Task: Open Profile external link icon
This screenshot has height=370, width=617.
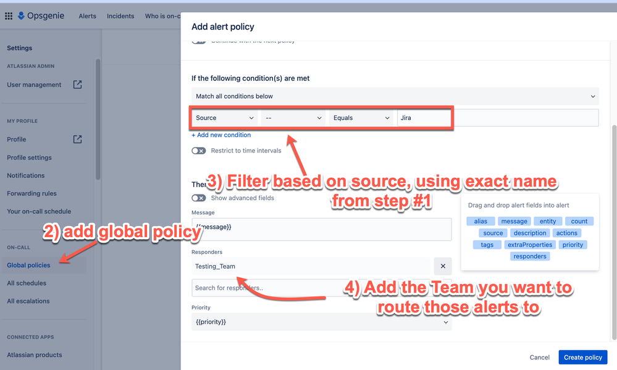Action: [78, 139]
